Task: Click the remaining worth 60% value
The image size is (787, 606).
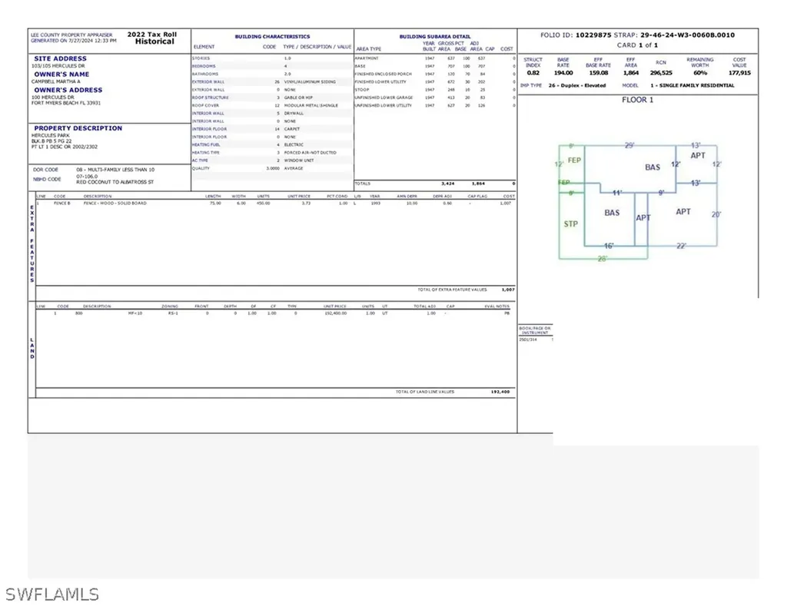Action: (699, 73)
